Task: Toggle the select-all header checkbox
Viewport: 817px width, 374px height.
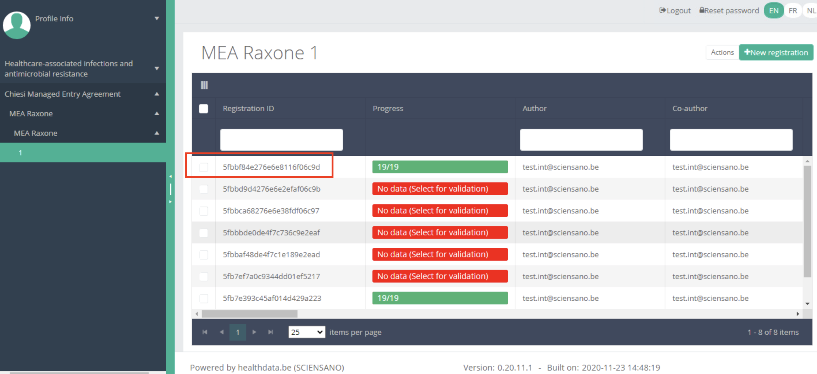Action: [204, 108]
